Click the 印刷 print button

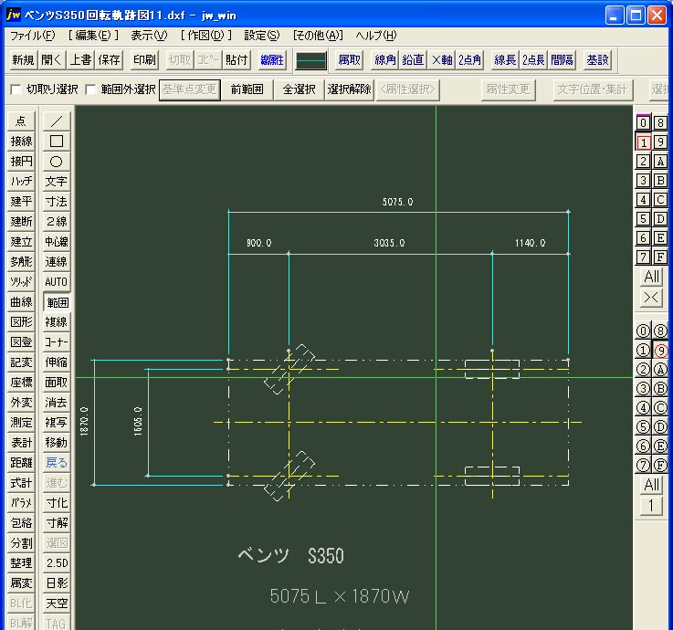coord(144,60)
